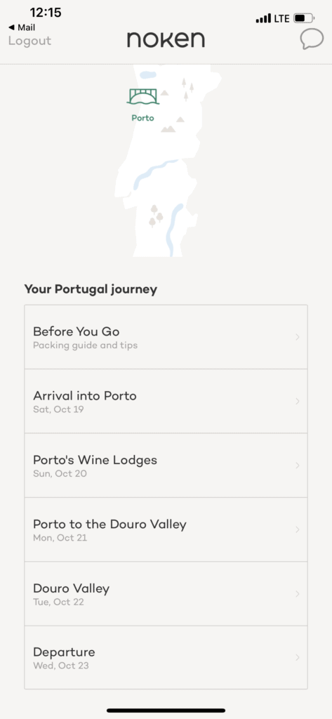Tap the blue lake at map top
Viewport: 332px width, 719px height.
[x=148, y=74]
